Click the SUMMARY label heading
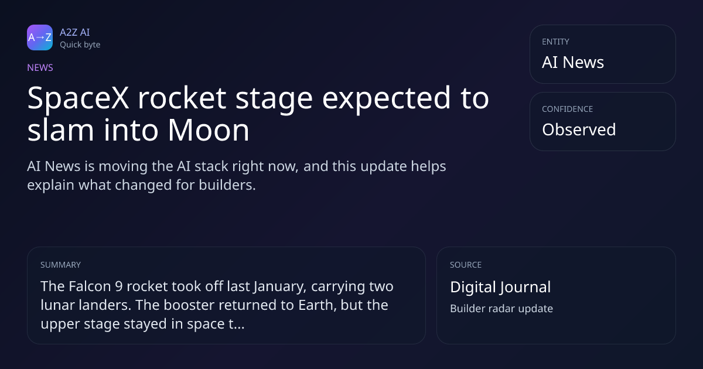This screenshot has width=703, height=369. pos(60,265)
